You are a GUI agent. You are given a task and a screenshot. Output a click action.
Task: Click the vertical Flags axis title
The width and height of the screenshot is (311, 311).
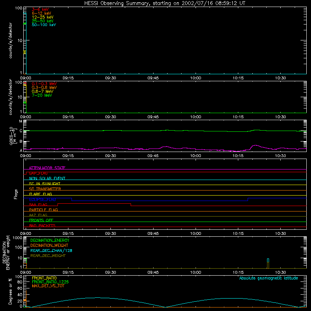[16, 194]
